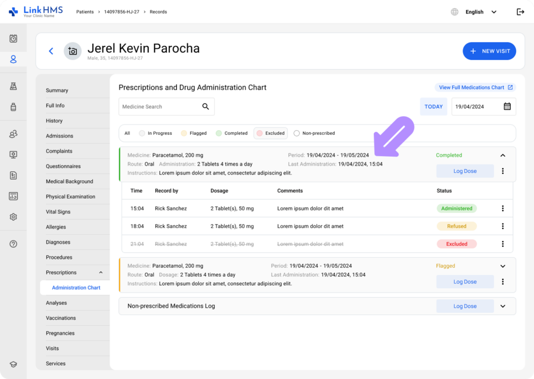This screenshot has height=379, width=534.
Task: Go to Allergies in the patient menu
Action: 56,227
